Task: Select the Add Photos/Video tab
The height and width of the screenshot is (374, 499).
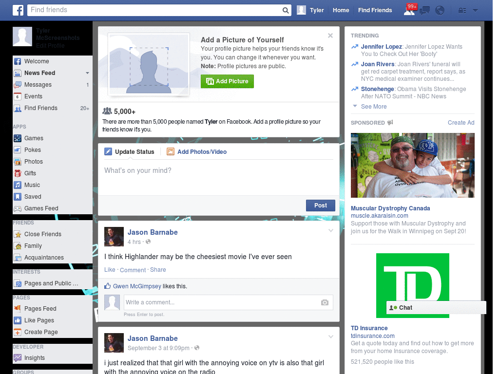Action: [x=197, y=152]
